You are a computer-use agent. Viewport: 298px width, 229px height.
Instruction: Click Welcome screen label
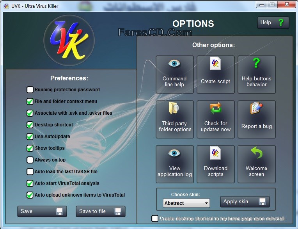point(256,171)
